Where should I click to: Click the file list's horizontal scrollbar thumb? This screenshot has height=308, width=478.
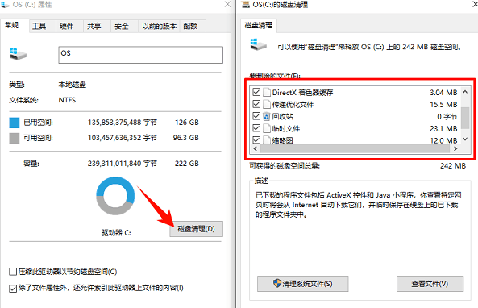(355, 149)
